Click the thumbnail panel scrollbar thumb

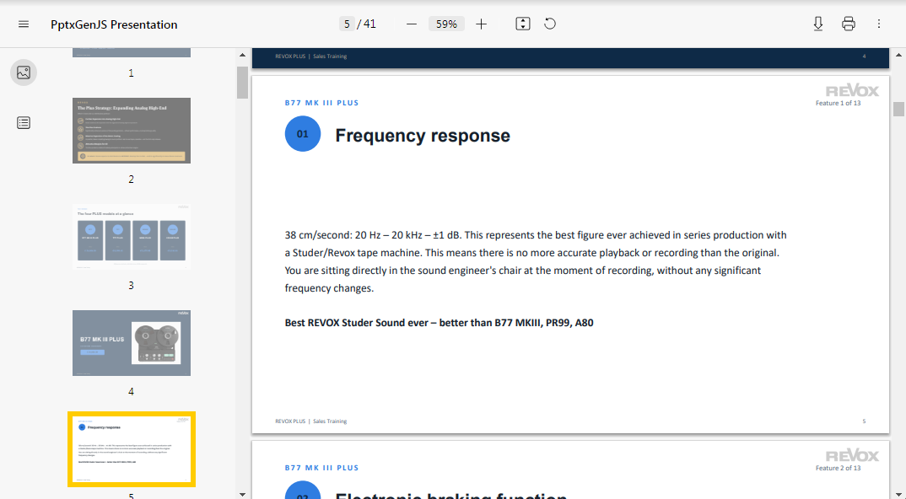(242, 83)
